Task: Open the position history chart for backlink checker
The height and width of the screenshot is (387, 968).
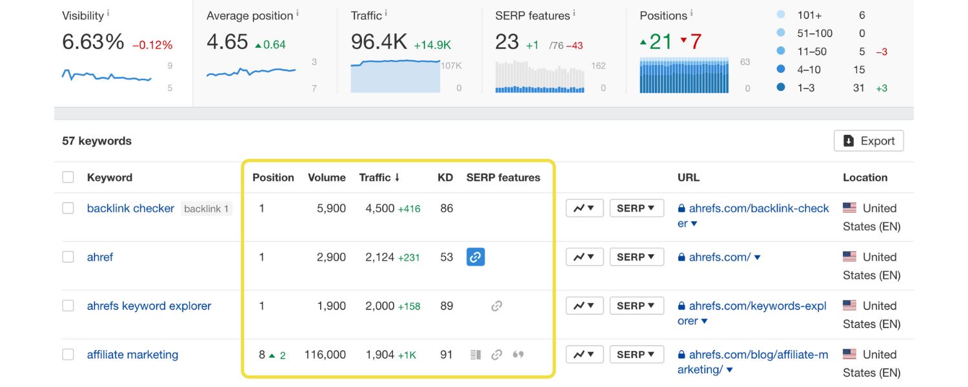Action: (x=584, y=208)
